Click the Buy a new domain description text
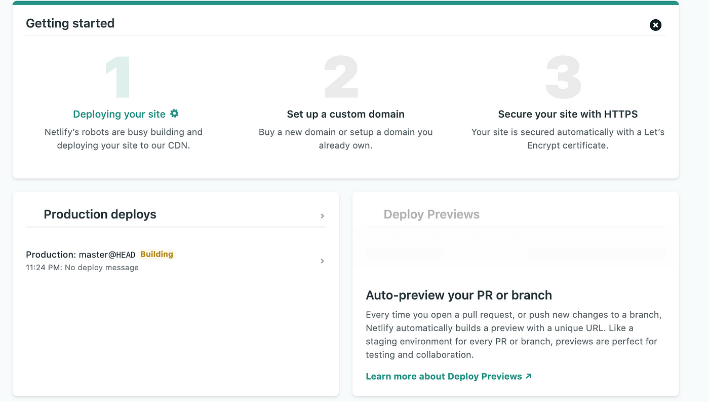The height and width of the screenshot is (402, 709). tap(346, 138)
